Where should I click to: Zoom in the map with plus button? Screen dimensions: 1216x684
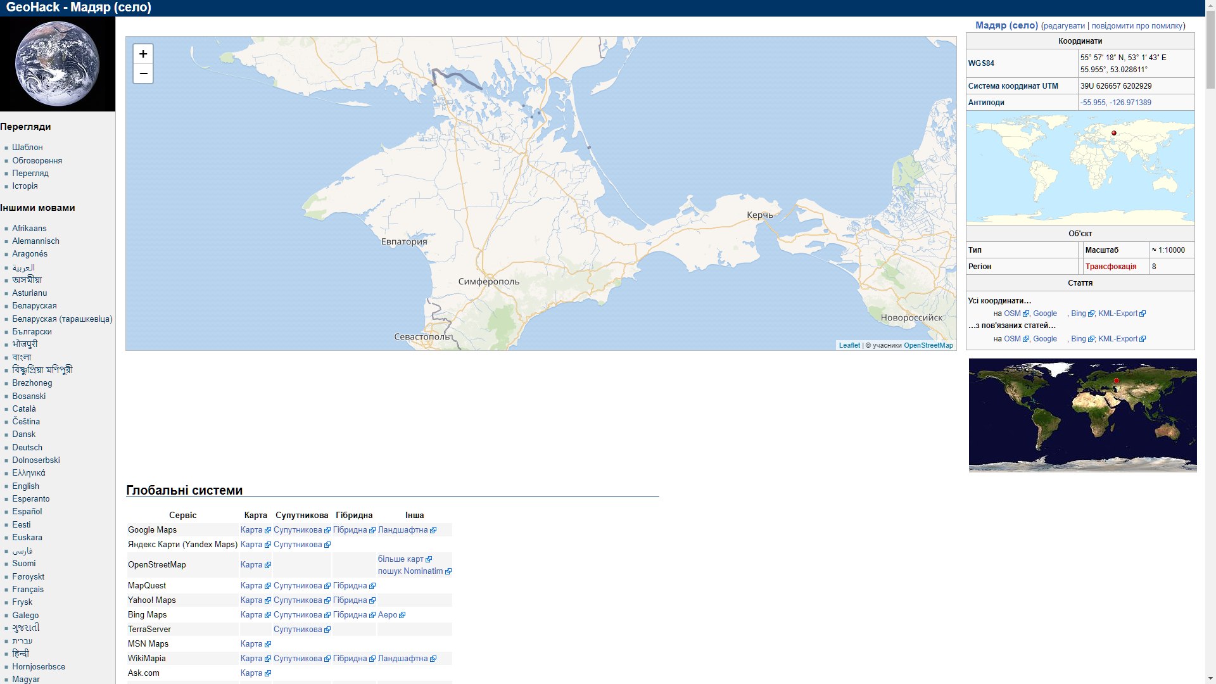tap(143, 54)
